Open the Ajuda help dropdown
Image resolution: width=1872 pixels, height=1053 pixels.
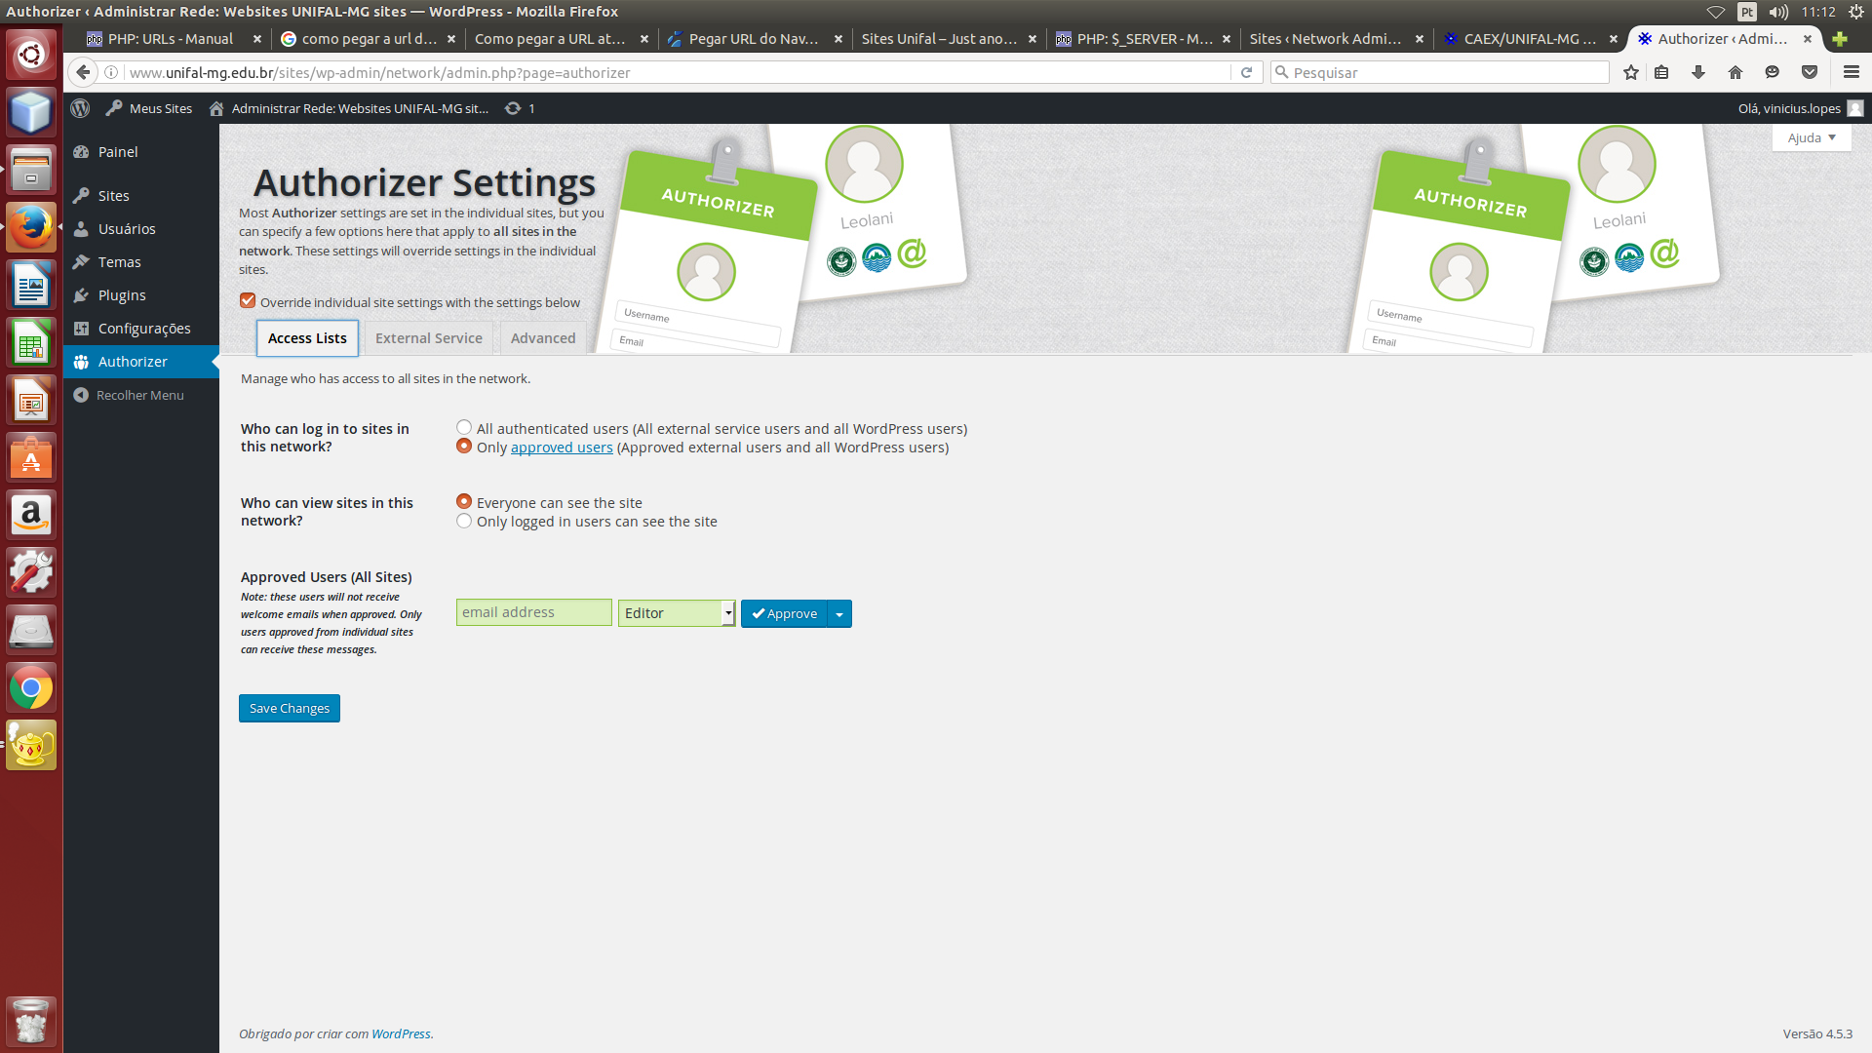pos(1812,137)
